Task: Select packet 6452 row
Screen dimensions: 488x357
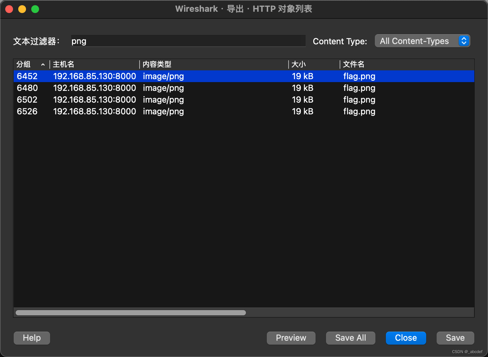Action: pos(244,76)
